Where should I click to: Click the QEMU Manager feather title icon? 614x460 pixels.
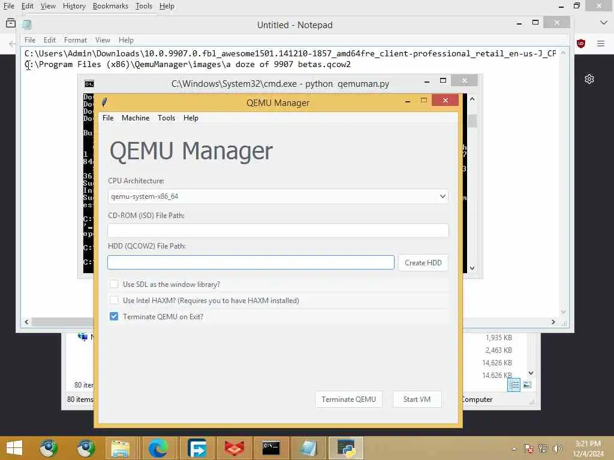[104, 102]
